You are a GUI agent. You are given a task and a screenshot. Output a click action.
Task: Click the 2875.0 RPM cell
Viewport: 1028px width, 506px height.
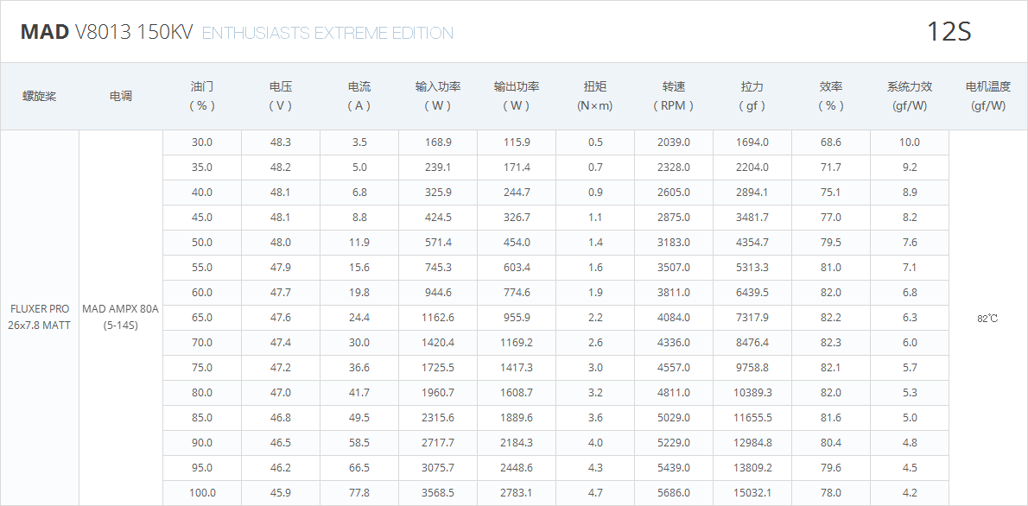674,218
